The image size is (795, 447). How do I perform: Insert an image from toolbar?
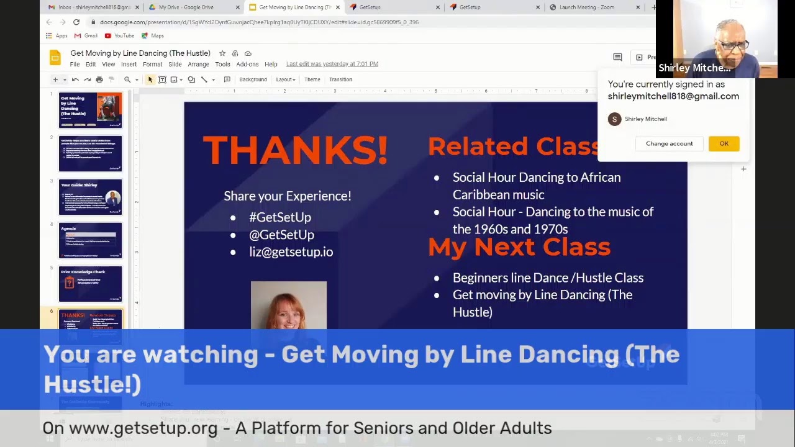point(174,79)
